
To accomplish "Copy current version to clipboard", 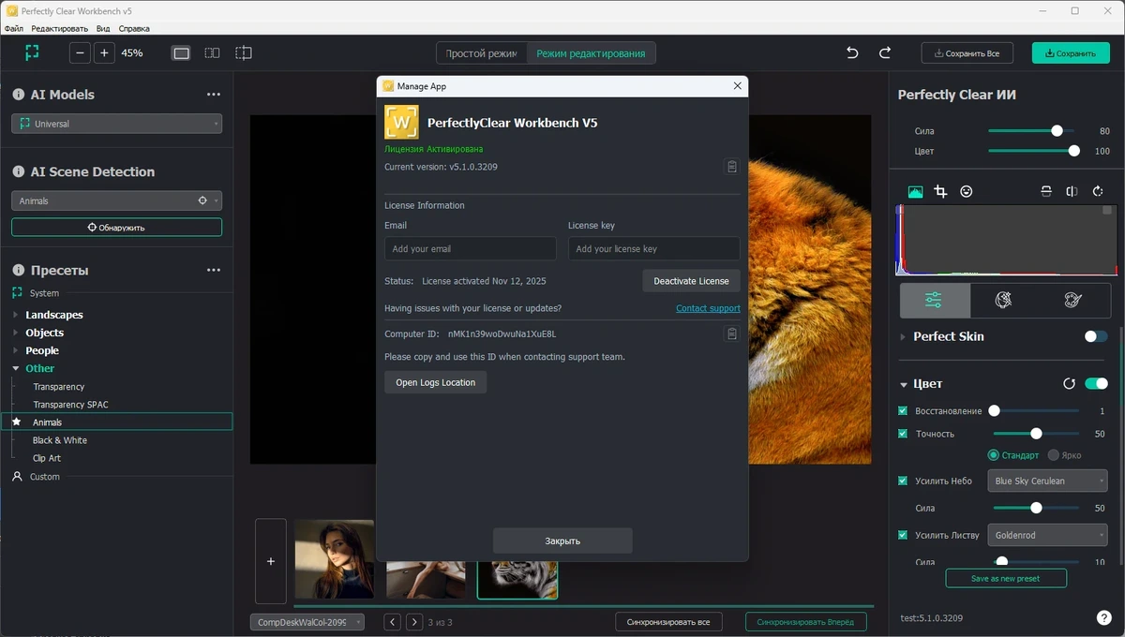I will pos(731,167).
